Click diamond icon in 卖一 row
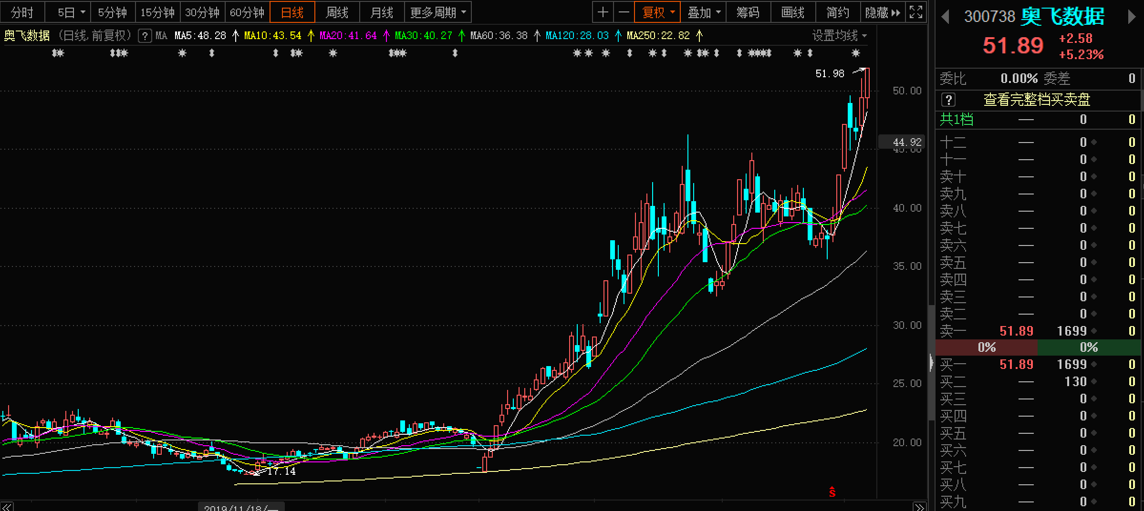1144x511 pixels. (x=1093, y=331)
